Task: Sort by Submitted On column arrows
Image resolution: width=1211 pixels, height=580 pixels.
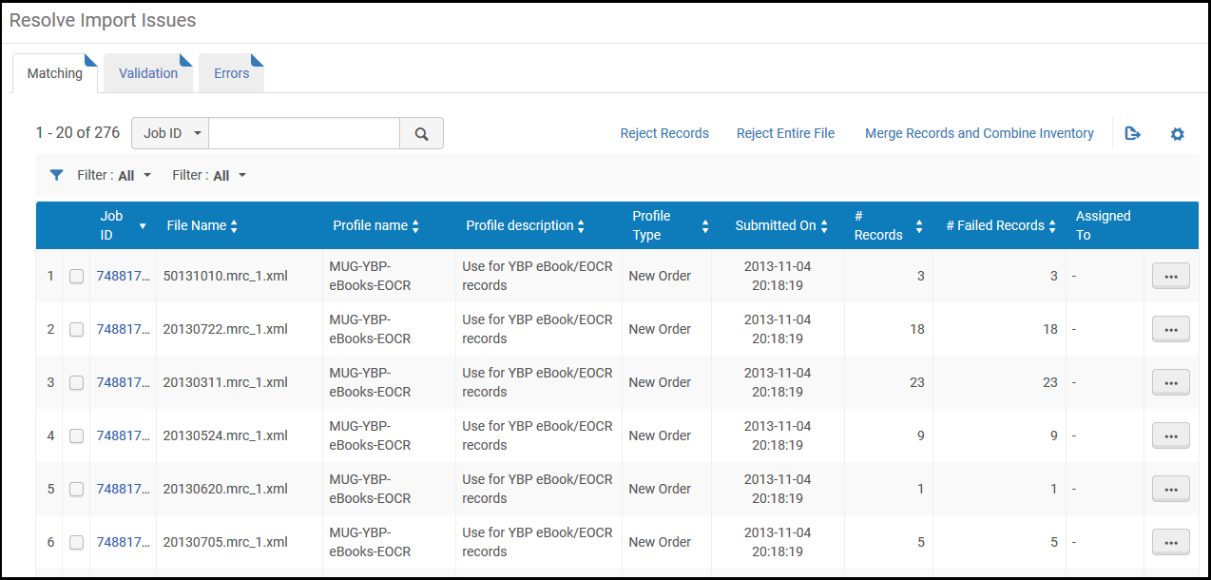Action: [824, 226]
